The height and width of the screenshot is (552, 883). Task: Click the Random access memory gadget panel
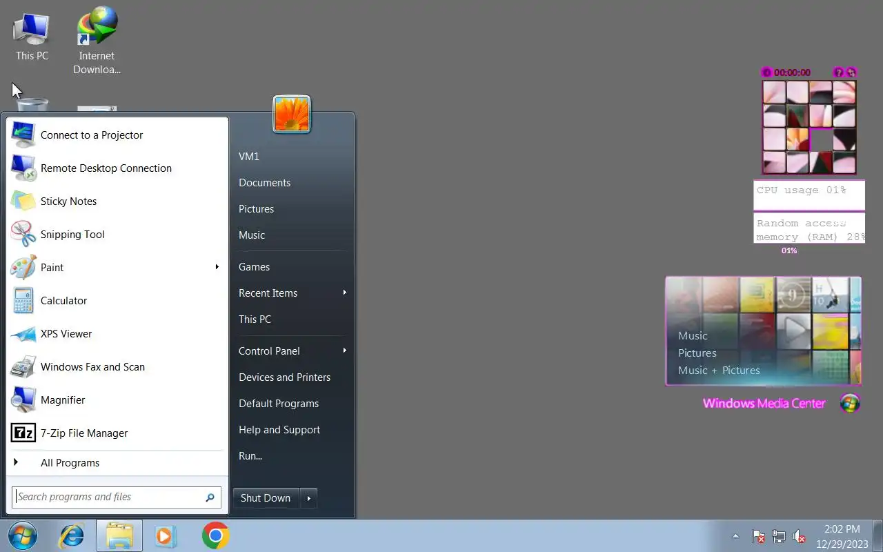(x=808, y=228)
